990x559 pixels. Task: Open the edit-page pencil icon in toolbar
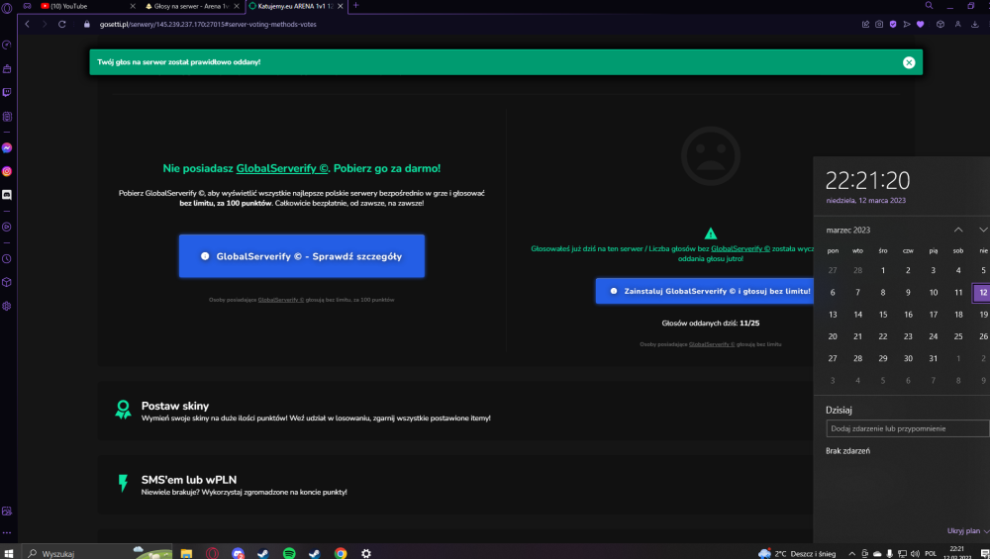point(865,24)
